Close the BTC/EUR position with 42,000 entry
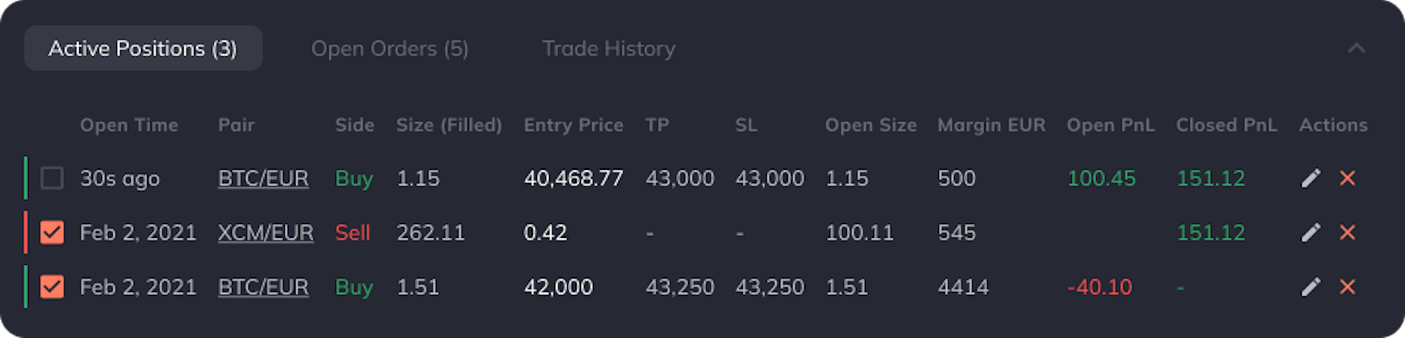Screen dimensions: 1405x338 click(x=1347, y=287)
